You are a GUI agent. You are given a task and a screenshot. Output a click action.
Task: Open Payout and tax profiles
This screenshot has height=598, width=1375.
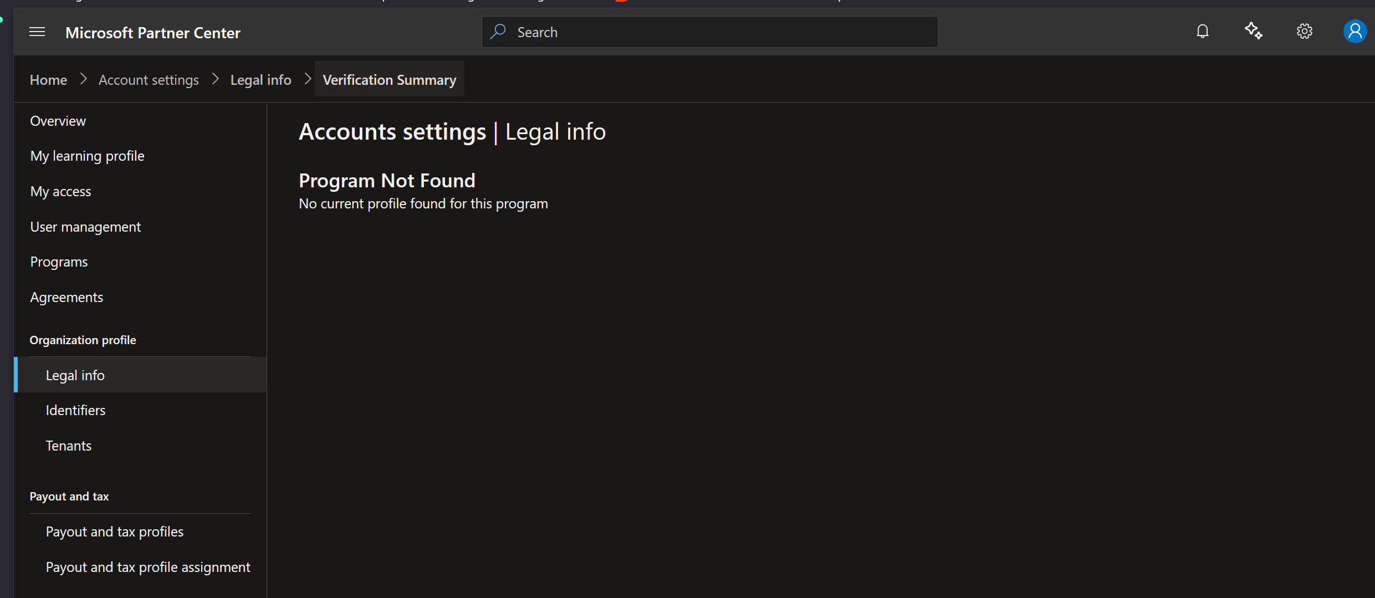[x=115, y=531]
